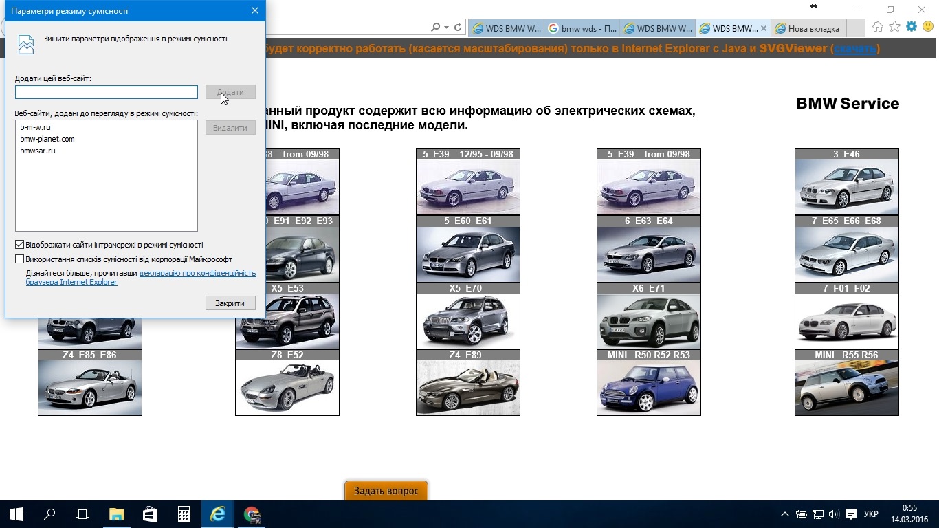939x528 pixels.
Task: Open the MINI R50 R52 R53 thumbnail
Action: click(x=649, y=382)
